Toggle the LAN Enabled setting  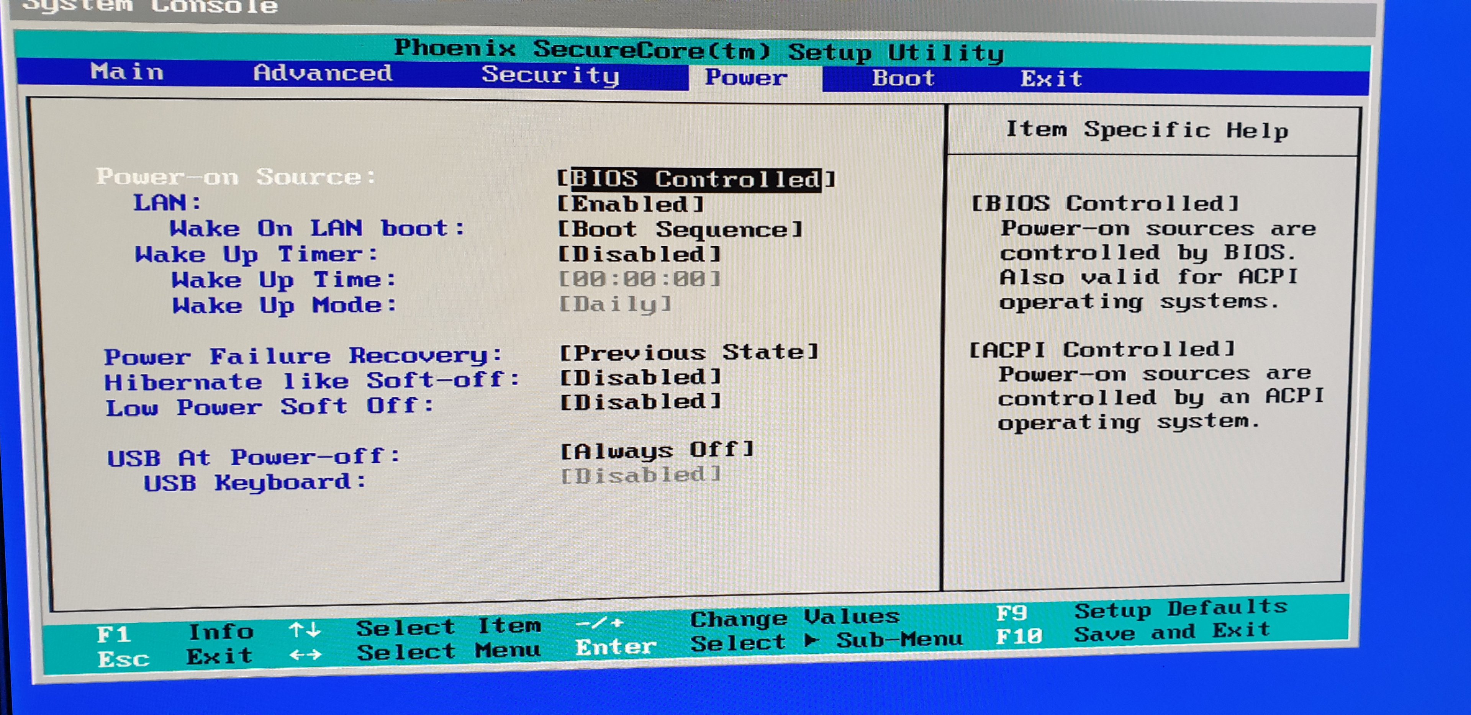pyautogui.click(x=631, y=205)
